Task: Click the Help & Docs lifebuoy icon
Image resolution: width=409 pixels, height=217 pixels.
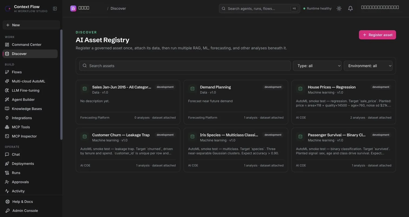Action: [x=8, y=202]
